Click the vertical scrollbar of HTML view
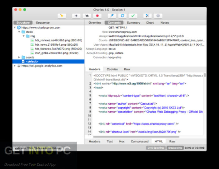The width and height of the screenshot is (219, 169). tap(205, 75)
